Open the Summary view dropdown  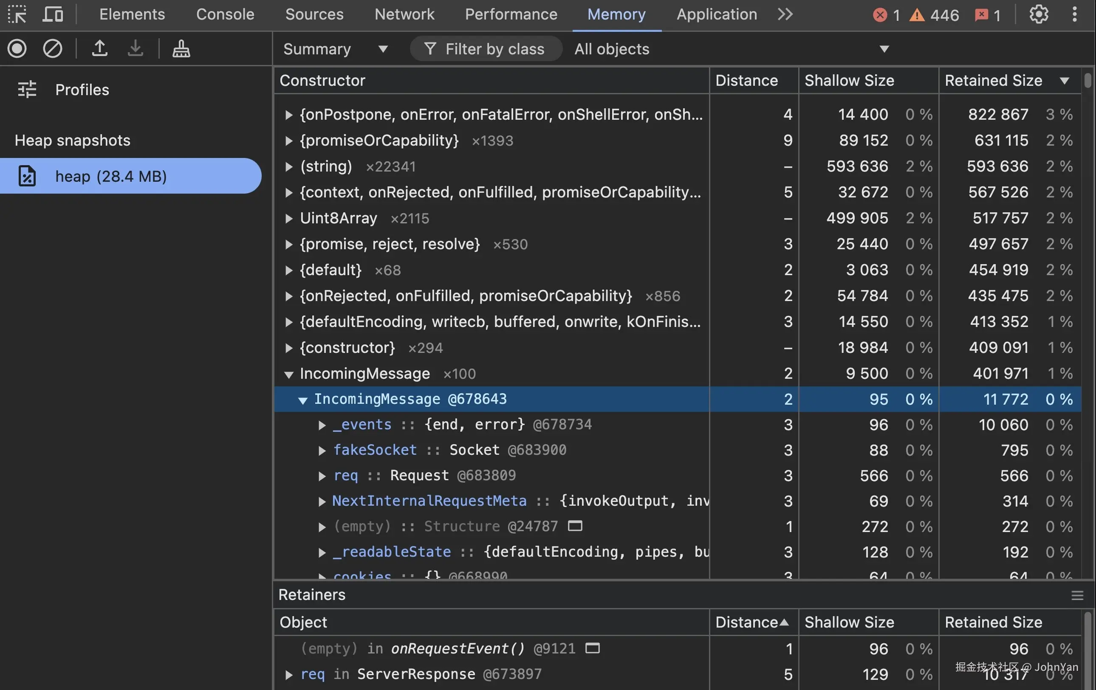tap(335, 49)
